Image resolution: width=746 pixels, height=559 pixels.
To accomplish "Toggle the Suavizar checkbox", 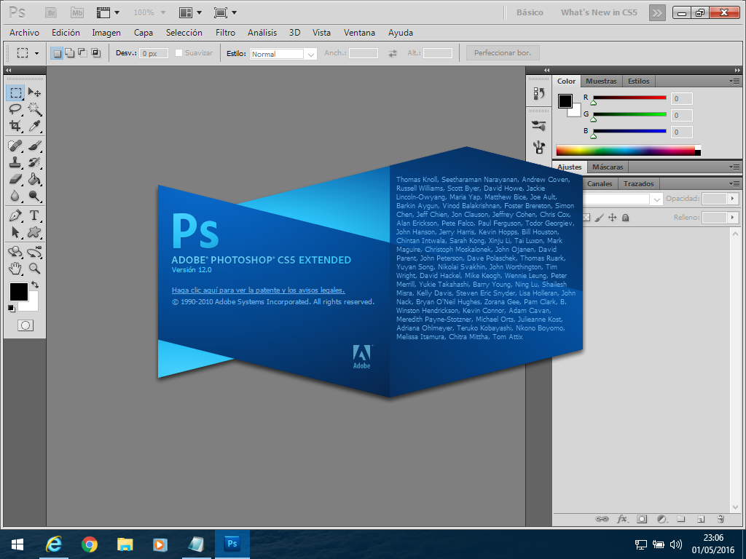I will click(x=179, y=52).
